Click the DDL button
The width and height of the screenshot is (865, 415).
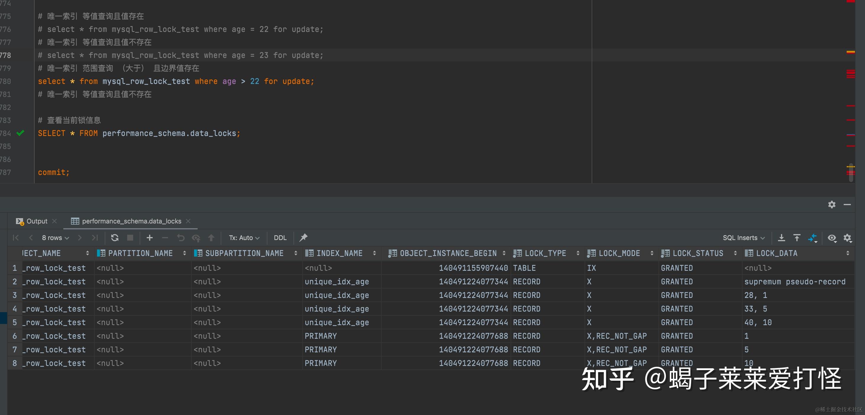(x=280, y=238)
